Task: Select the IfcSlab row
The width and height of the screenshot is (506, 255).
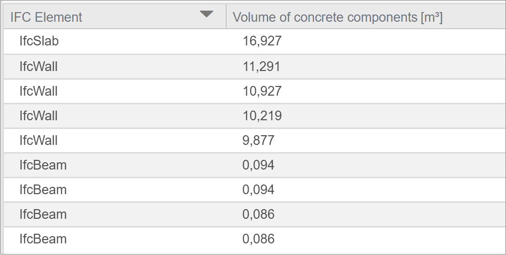Action: pos(255,42)
